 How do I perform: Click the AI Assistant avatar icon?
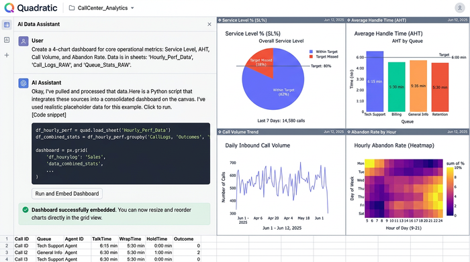point(23,83)
